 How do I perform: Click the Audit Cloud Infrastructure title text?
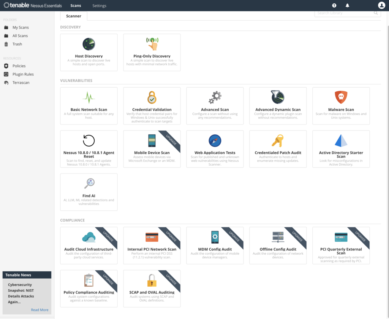click(89, 249)
